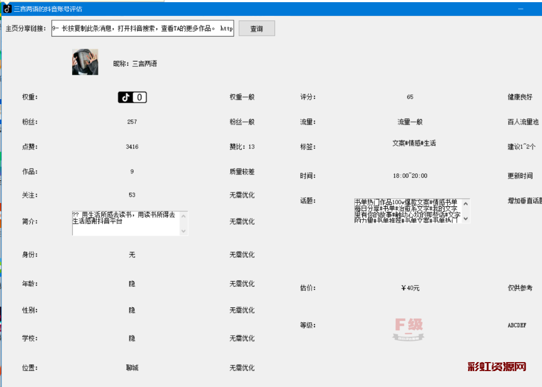
Task: Click the location value 聊城
Action: pos(132,368)
